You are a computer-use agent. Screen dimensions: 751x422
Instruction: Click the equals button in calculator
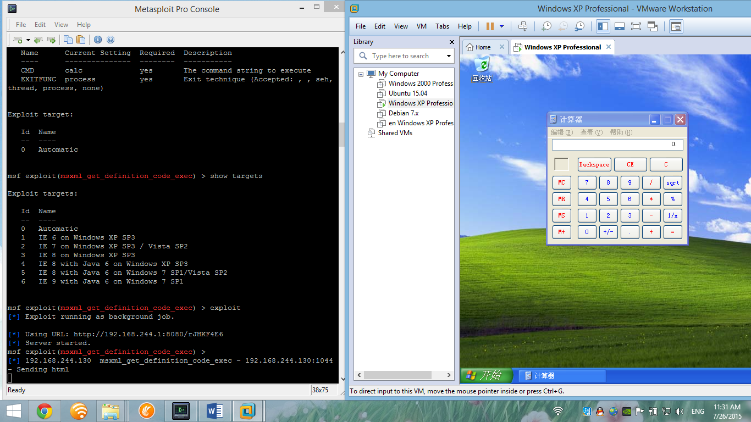[x=673, y=232]
